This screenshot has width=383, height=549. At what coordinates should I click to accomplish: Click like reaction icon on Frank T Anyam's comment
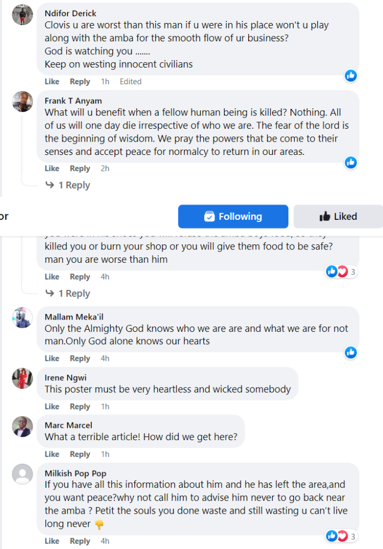tap(351, 162)
